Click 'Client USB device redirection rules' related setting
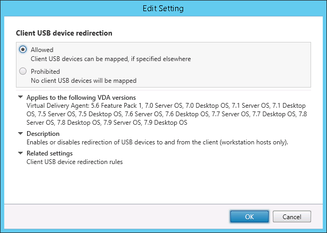The image size is (327, 233). pyautogui.click(x=74, y=162)
